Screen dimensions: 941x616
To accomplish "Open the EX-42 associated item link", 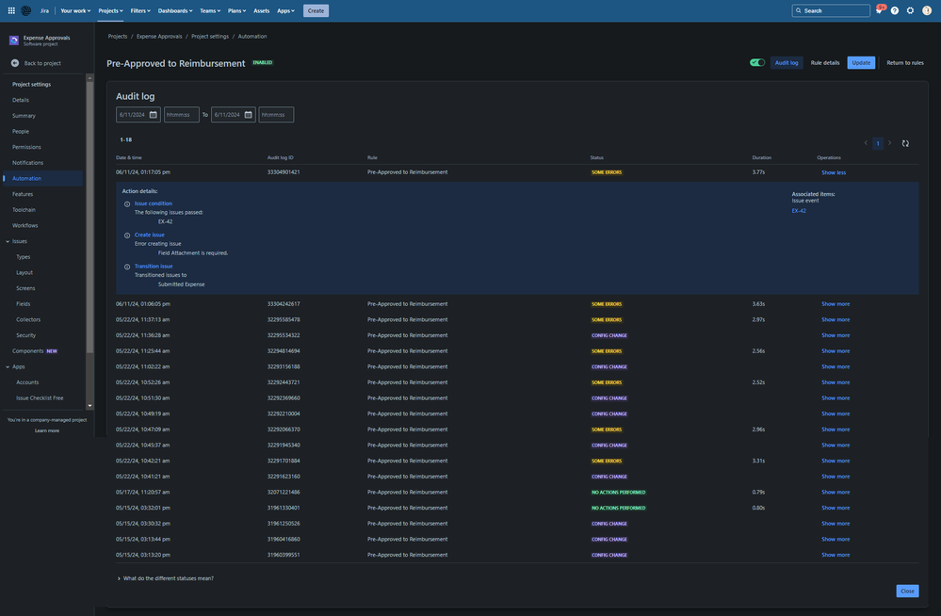I will coord(799,211).
